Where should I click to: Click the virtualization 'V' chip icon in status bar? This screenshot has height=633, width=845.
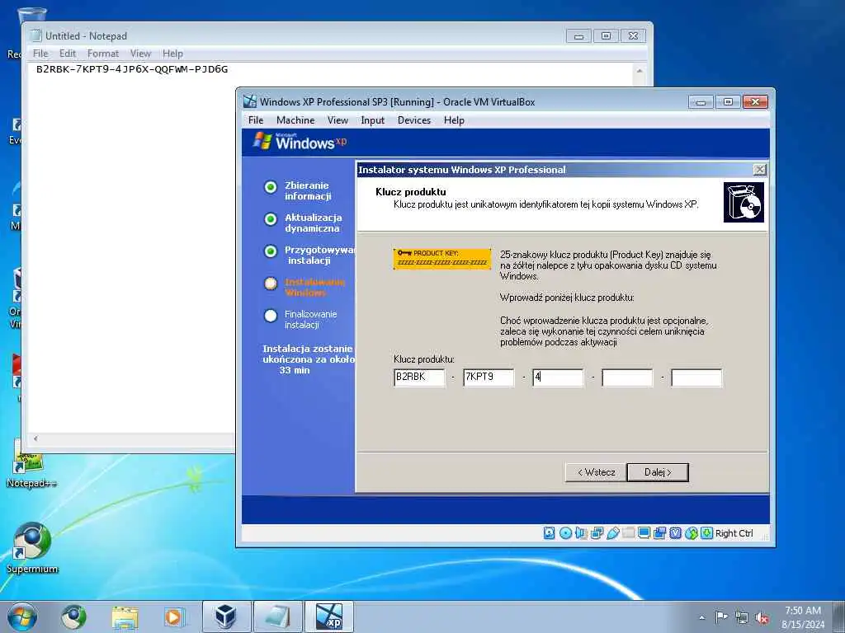click(x=675, y=533)
